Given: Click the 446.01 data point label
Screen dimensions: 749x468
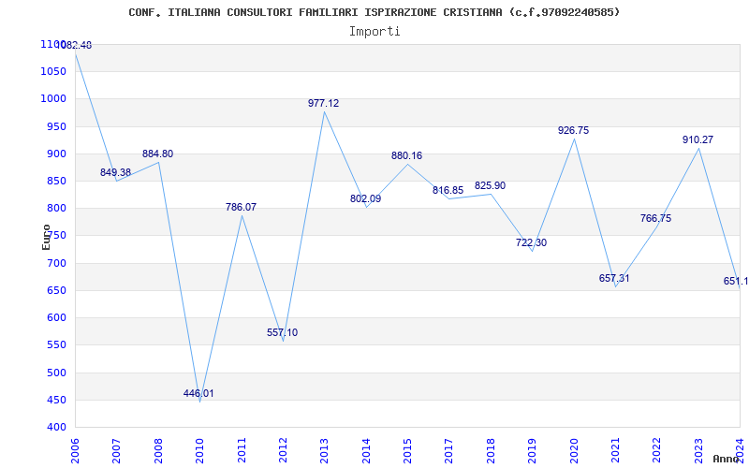Looking at the screenshot, I should [x=198, y=393].
